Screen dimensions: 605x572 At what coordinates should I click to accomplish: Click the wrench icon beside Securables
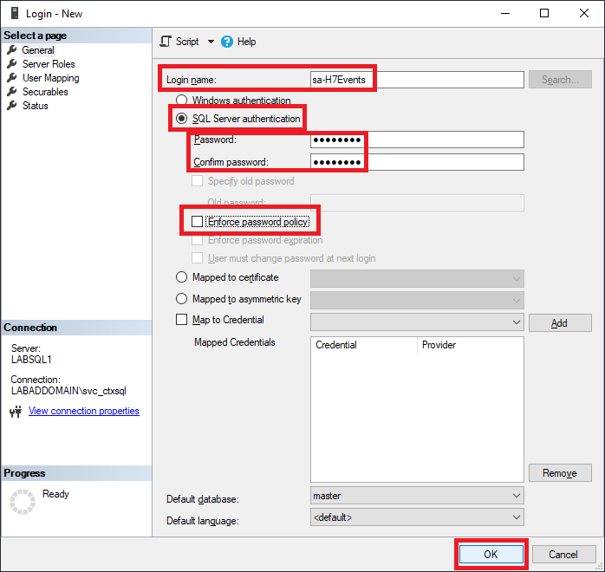pos(12,92)
